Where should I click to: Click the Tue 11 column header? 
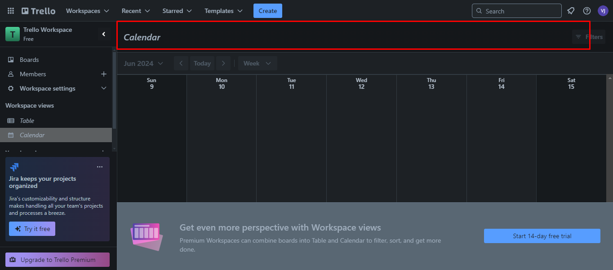pyautogui.click(x=292, y=83)
